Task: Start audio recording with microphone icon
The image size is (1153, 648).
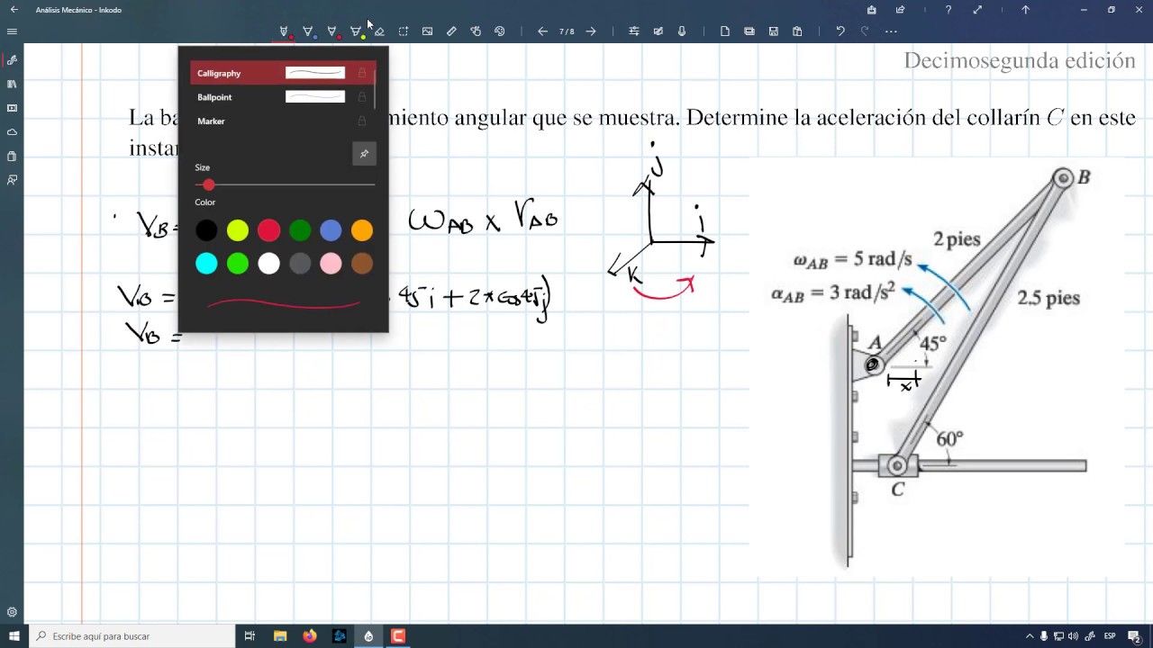Action: 682,31
